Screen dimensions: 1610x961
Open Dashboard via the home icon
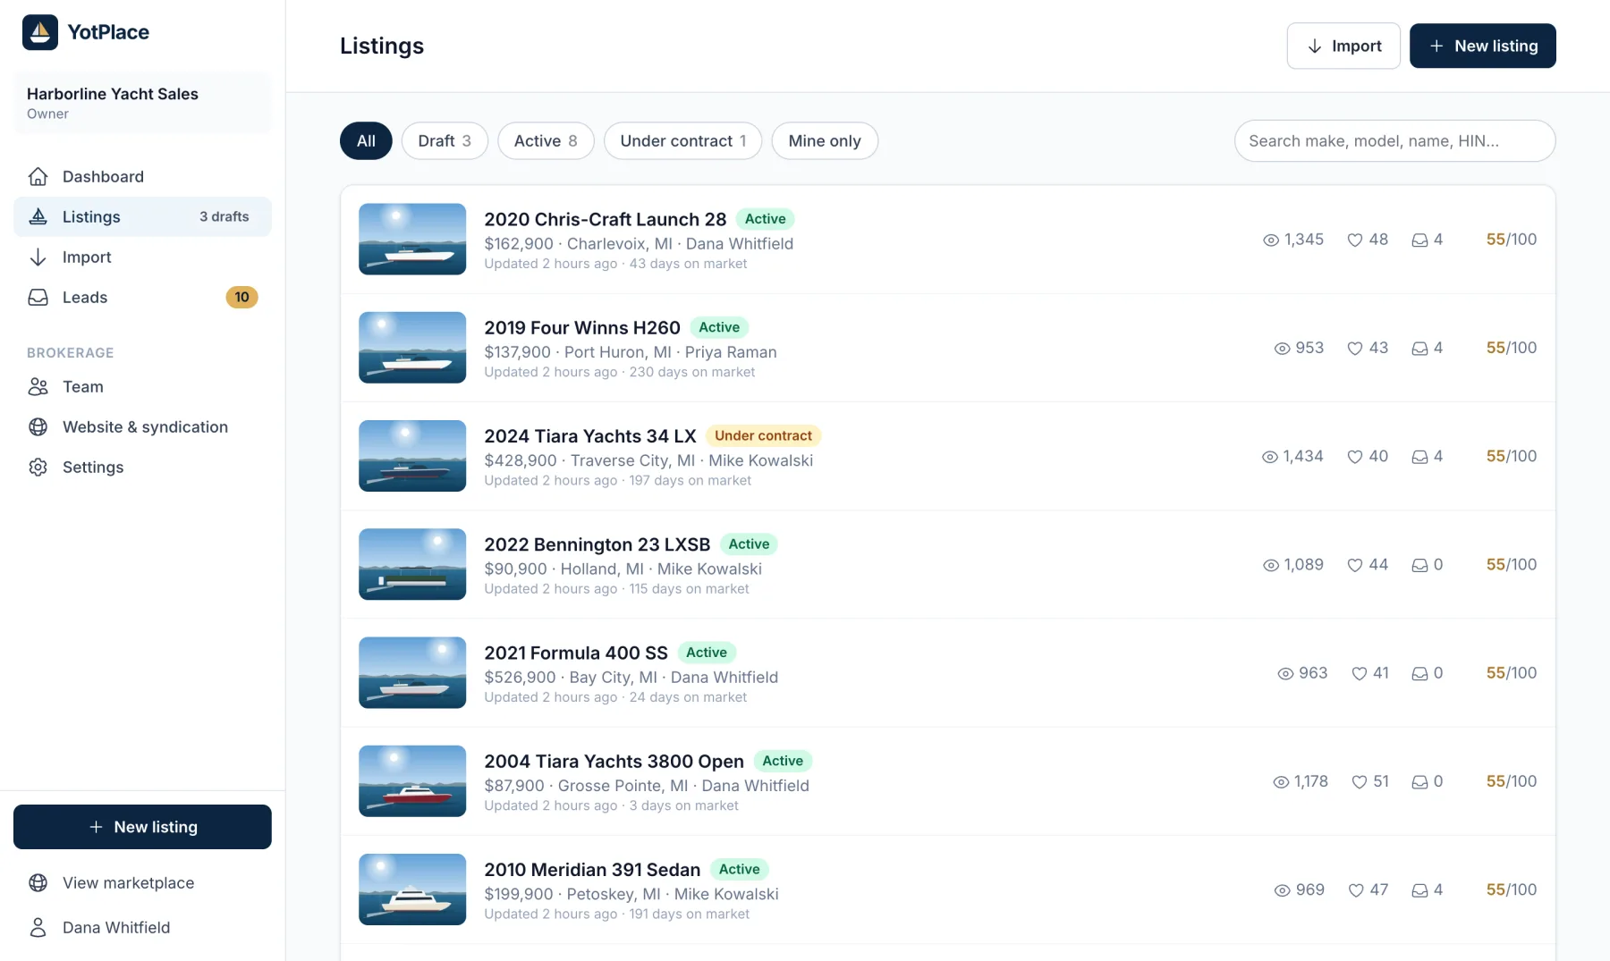click(38, 176)
